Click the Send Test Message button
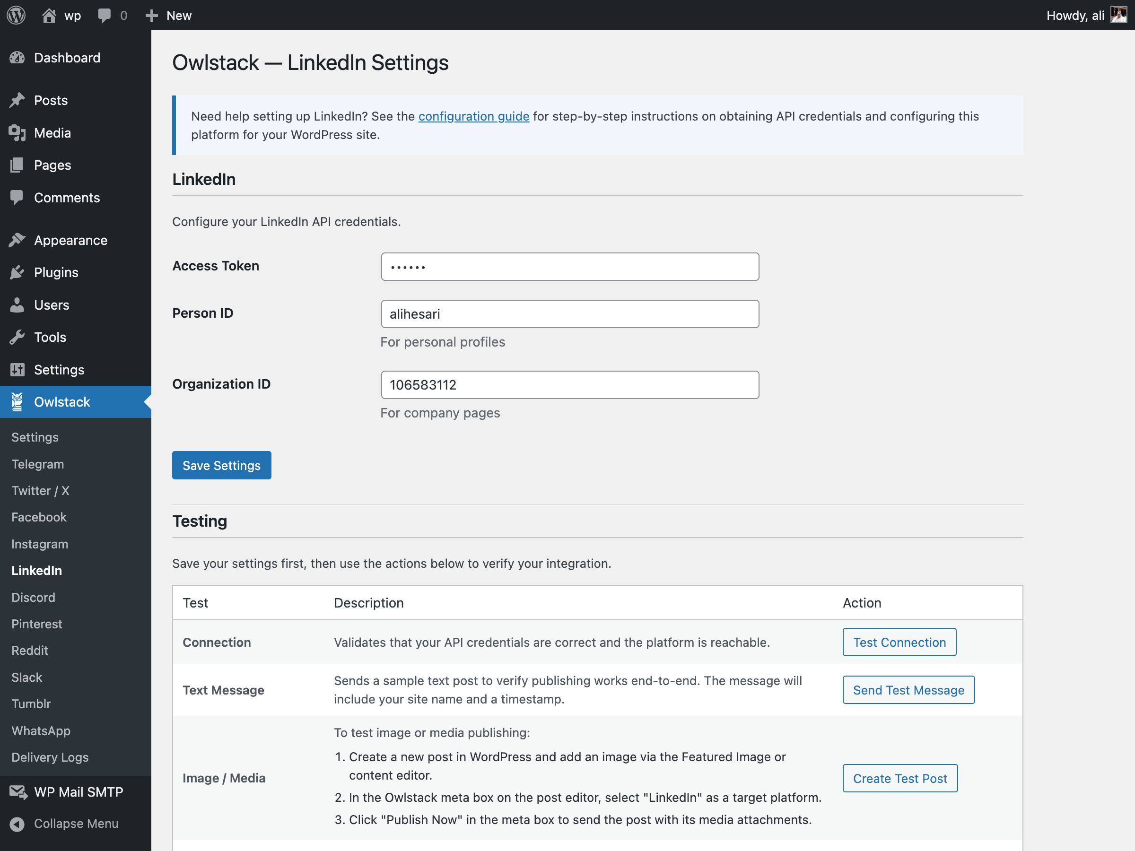 point(908,690)
